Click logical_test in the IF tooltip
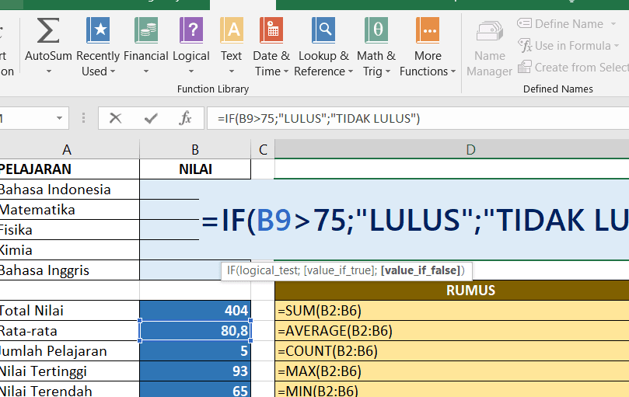 point(267,270)
